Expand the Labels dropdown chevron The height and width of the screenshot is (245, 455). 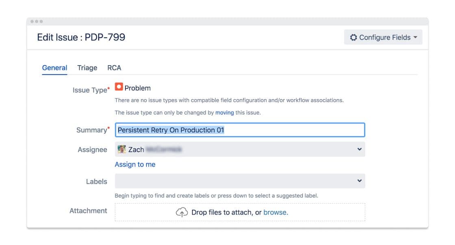[360, 181]
